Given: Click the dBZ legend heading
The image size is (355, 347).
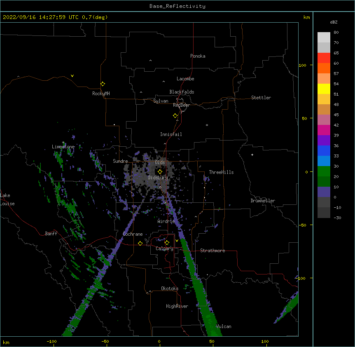Looking at the screenshot, I should [334, 22].
